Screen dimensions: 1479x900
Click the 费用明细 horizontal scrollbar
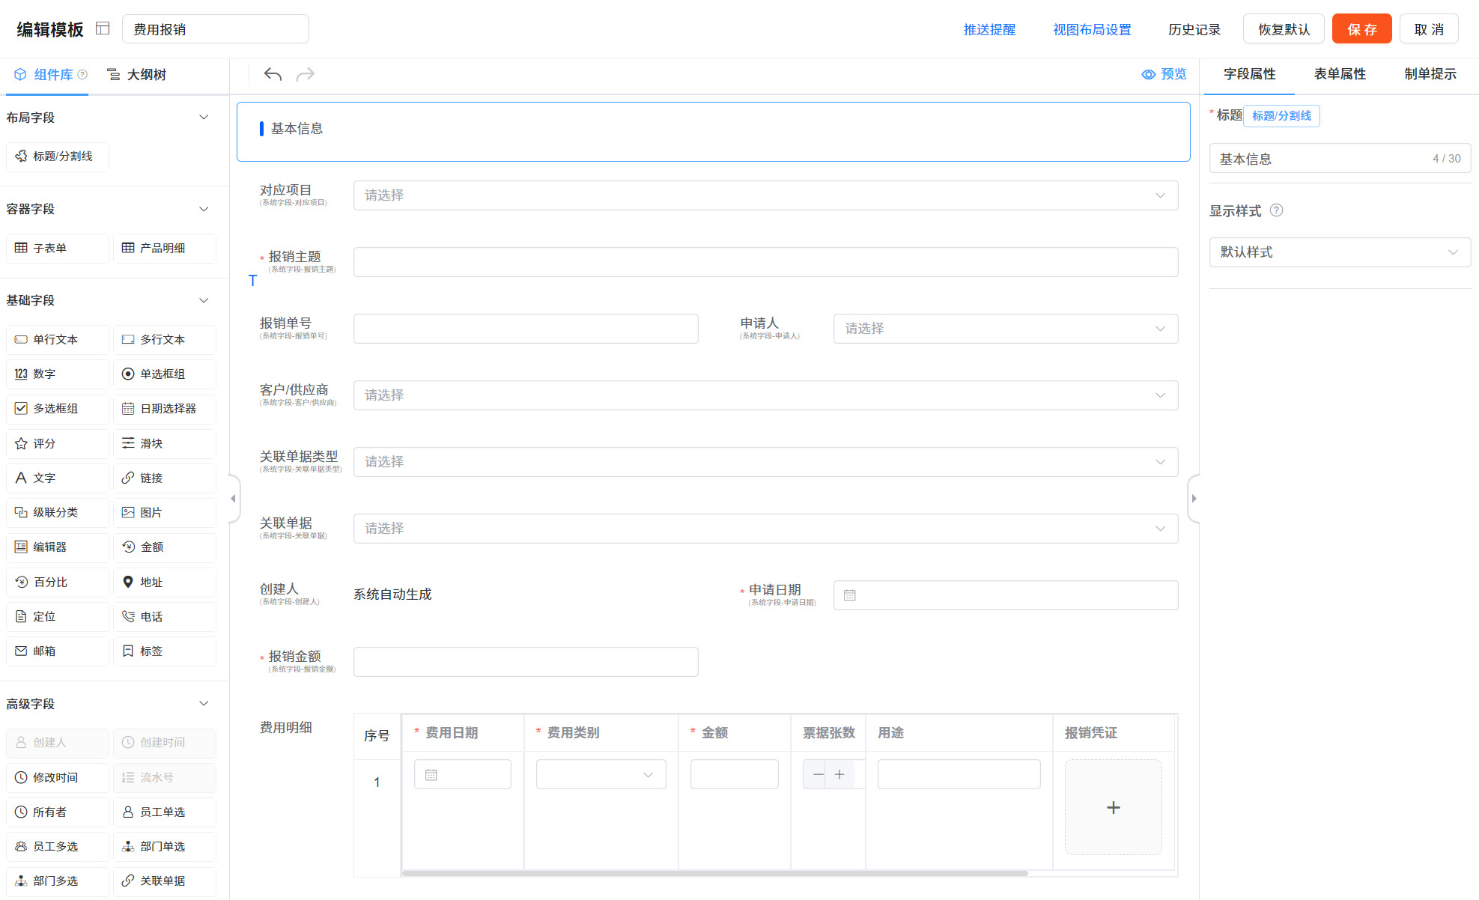click(x=714, y=873)
